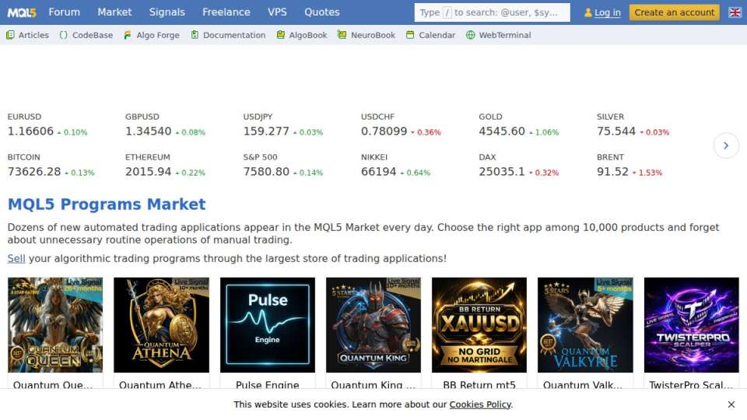This screenshot has height=420, width=747.
Task: Open the NeuroBook link
Action: (373, 35)
